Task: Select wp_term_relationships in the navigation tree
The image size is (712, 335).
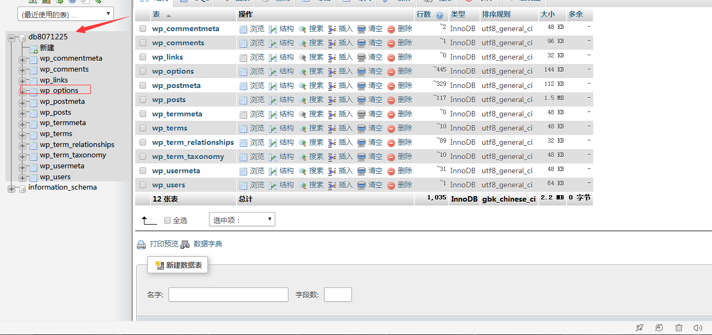Action: tap(77, 145)
